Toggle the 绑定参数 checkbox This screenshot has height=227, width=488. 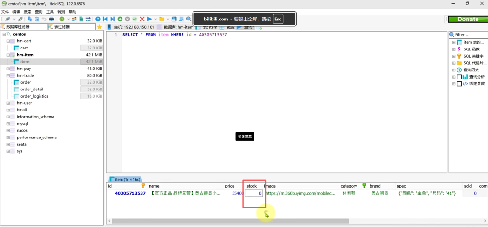click(x=459, y=84)
